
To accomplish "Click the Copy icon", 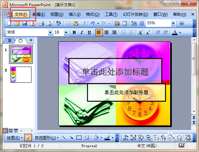I will coord(68,23).
